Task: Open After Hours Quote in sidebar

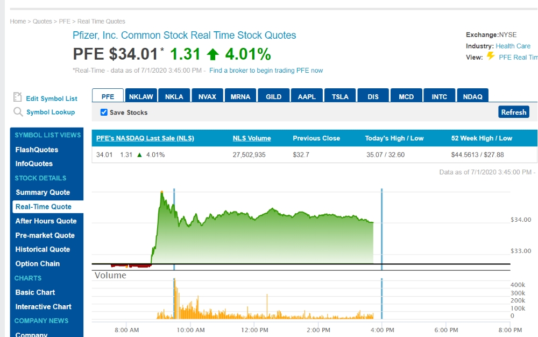Action: coord(46,221)
